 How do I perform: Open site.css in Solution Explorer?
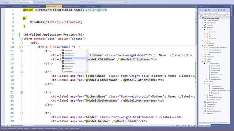pyautogui.click(x=213, y=32)
